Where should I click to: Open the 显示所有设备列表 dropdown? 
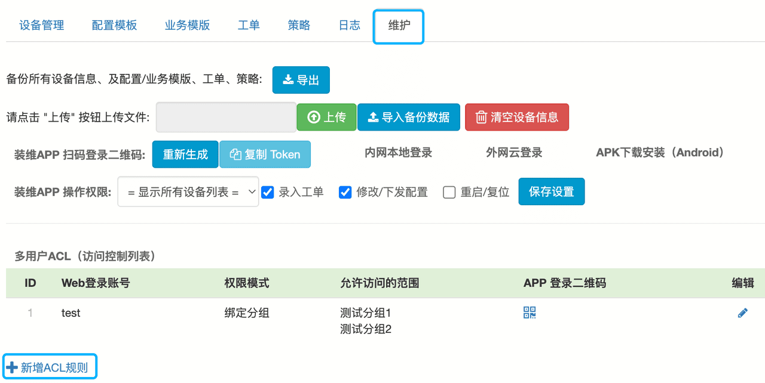tap(188, 191)
